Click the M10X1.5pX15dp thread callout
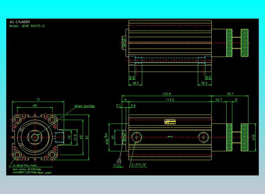The image size is (265, 194). [x=85, y=106]
